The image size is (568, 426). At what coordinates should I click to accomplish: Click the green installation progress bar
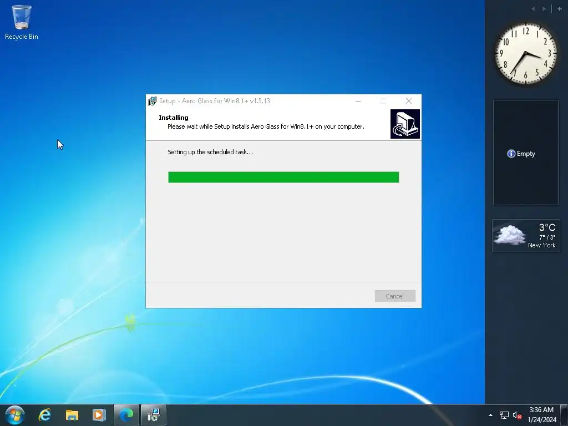283,177
